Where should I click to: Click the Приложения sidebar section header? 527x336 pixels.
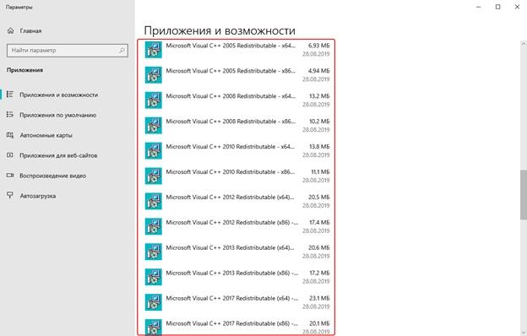tap(24, 70)
